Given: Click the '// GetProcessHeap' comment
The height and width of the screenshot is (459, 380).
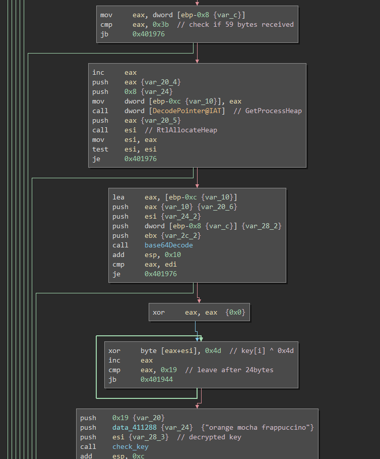Looking at the screenshot, I should (x=268, y=111).
